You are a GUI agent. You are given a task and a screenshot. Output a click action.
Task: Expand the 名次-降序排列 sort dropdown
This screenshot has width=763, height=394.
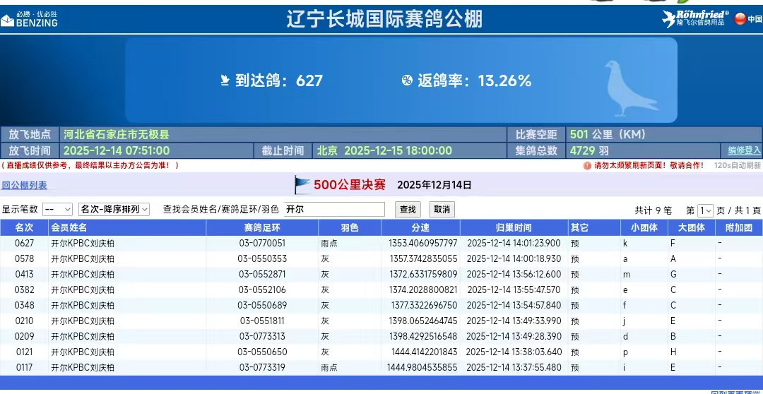[x=114, y=210]
